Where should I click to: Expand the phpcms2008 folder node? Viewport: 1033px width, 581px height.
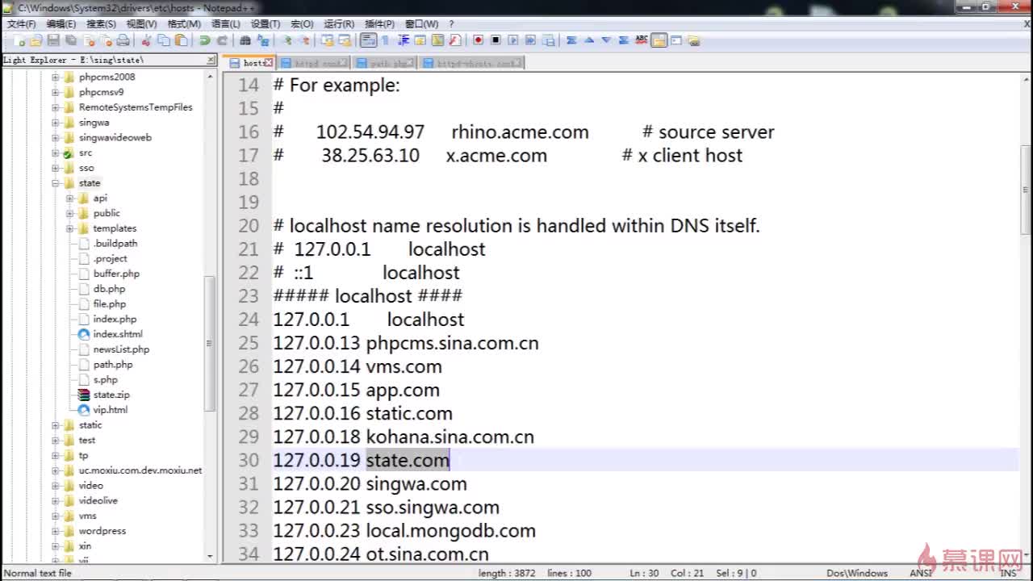click(56, 77)
